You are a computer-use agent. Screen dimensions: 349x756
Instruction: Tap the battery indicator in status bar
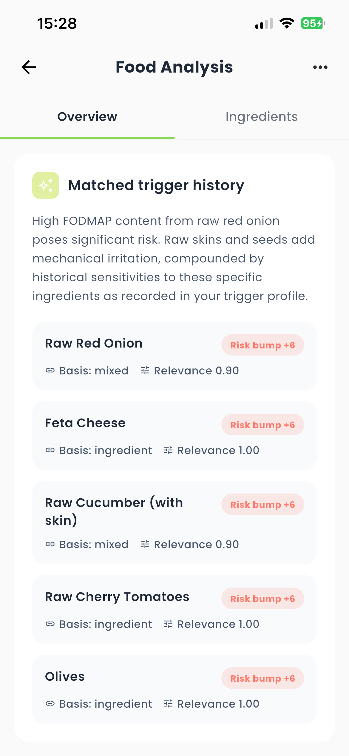313,23
